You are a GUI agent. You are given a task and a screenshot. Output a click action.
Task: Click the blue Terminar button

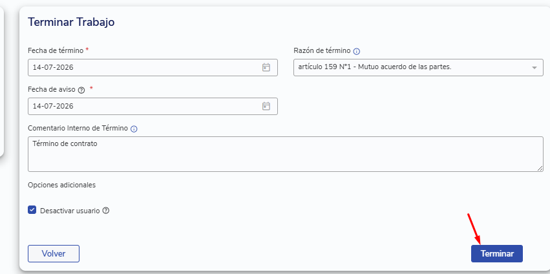(497, 254)
